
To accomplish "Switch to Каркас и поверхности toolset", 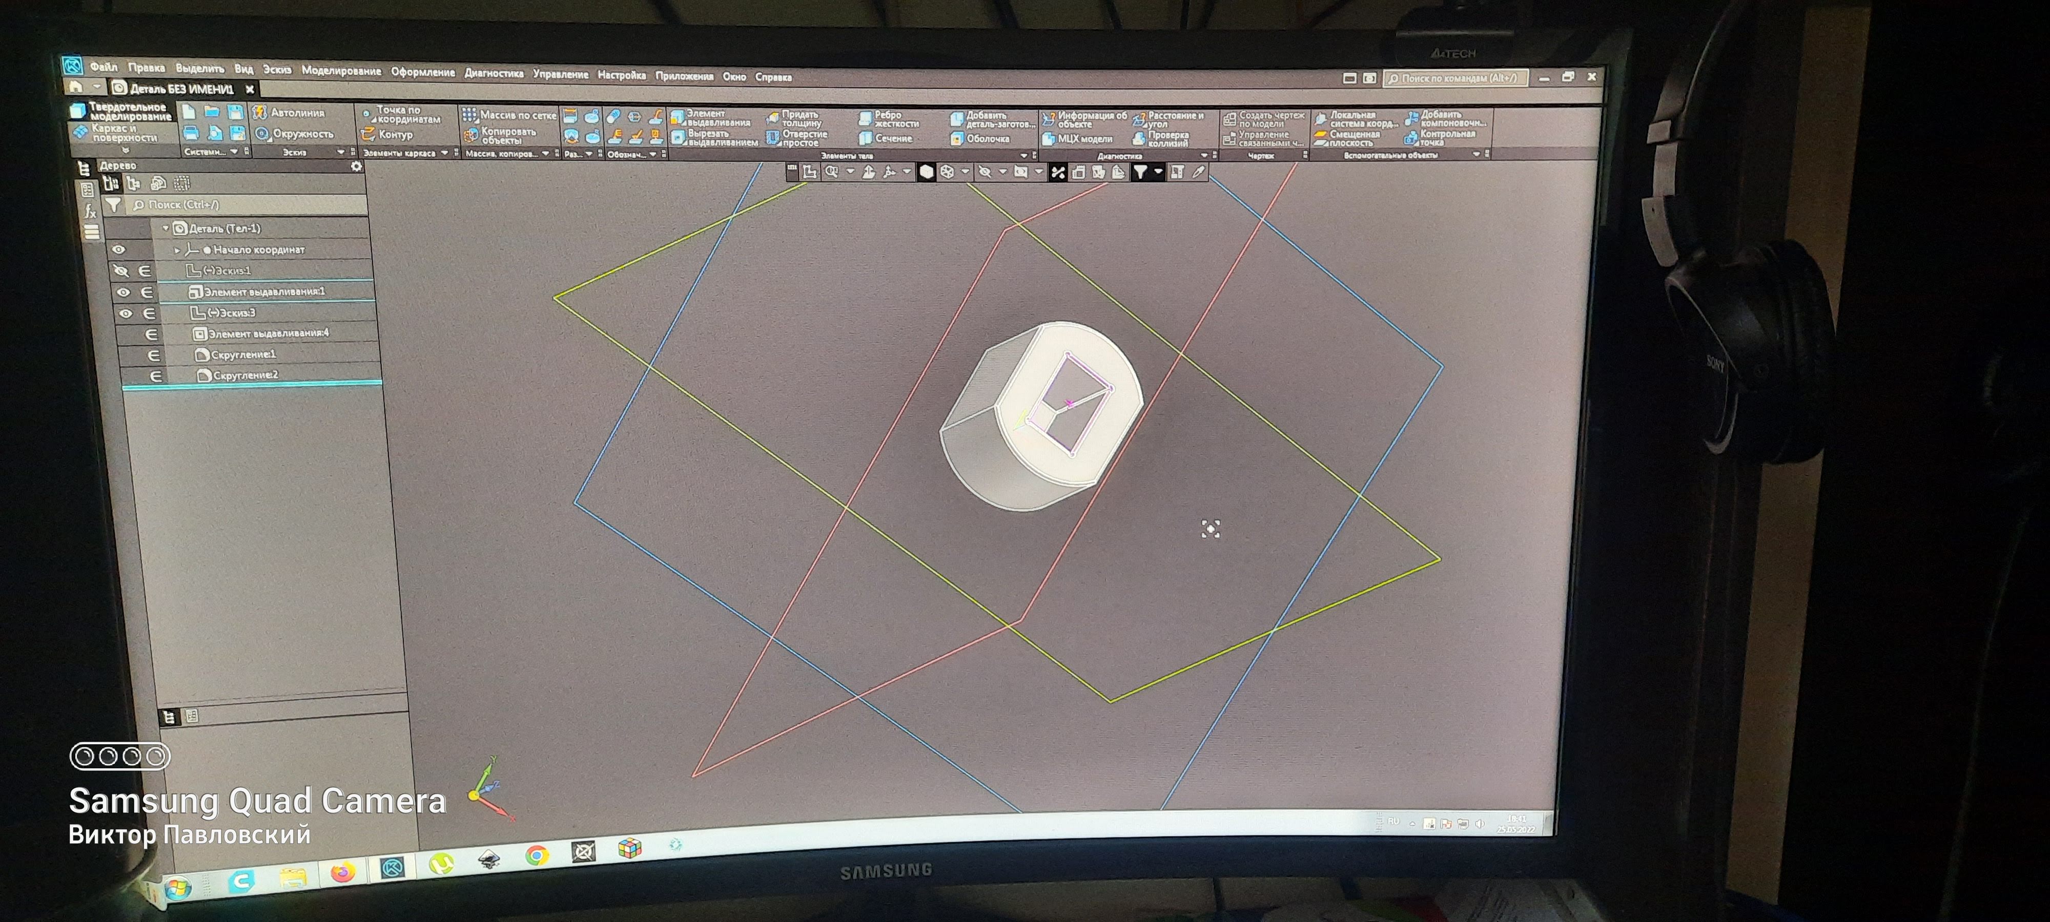I will pyautogui.click(x=119, y=133).
